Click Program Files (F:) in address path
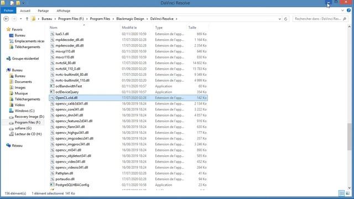The width and height of the screenshot is (354, 199). (71, 19)
